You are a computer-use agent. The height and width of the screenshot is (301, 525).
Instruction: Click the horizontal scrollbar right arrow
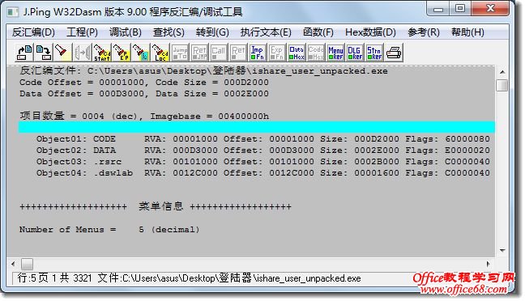point(488,264)
